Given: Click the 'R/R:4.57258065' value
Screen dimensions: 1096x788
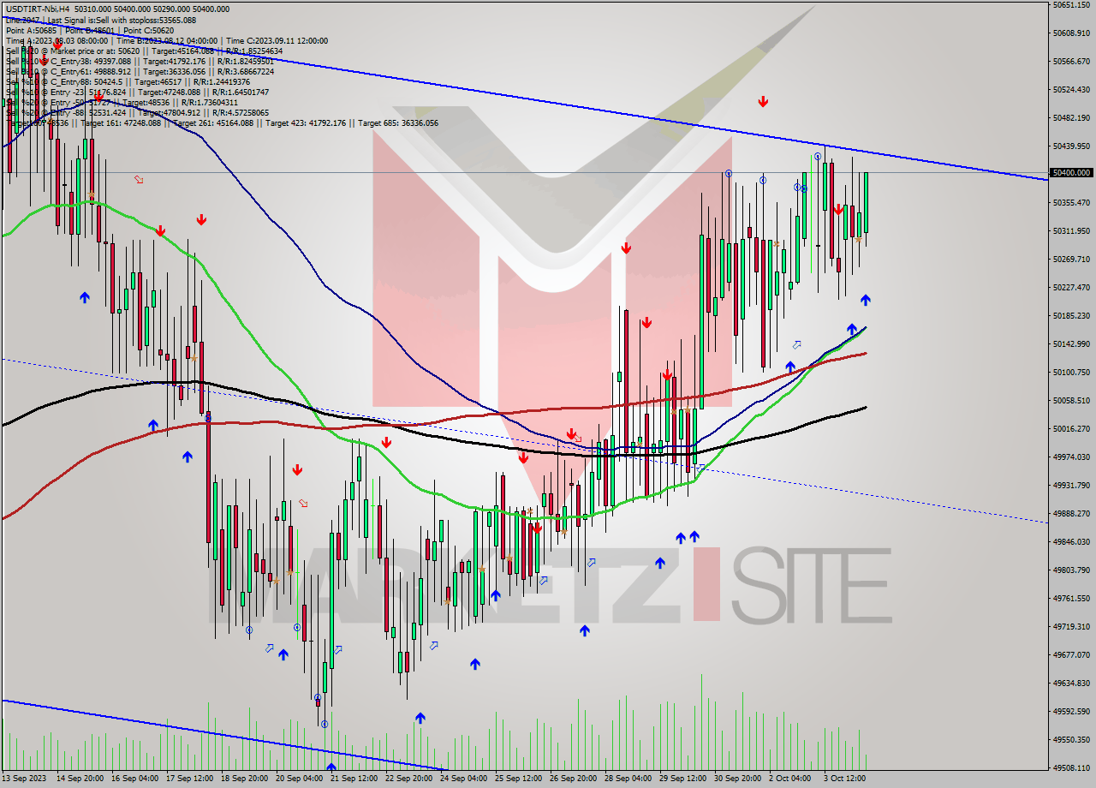Looking at the screenshot, I should click(x=241, y=112).
